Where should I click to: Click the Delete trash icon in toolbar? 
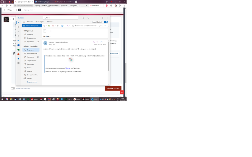click(44, 26)
